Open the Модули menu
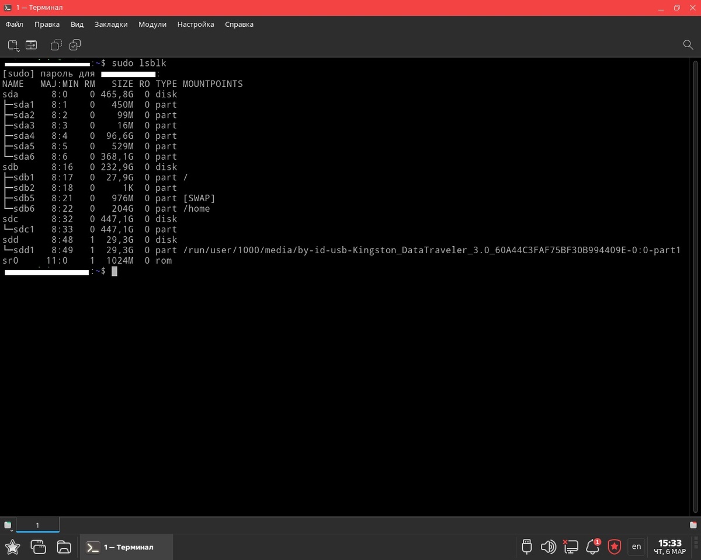This screenshot has width=701, height=560. click(x=152, y=24)
